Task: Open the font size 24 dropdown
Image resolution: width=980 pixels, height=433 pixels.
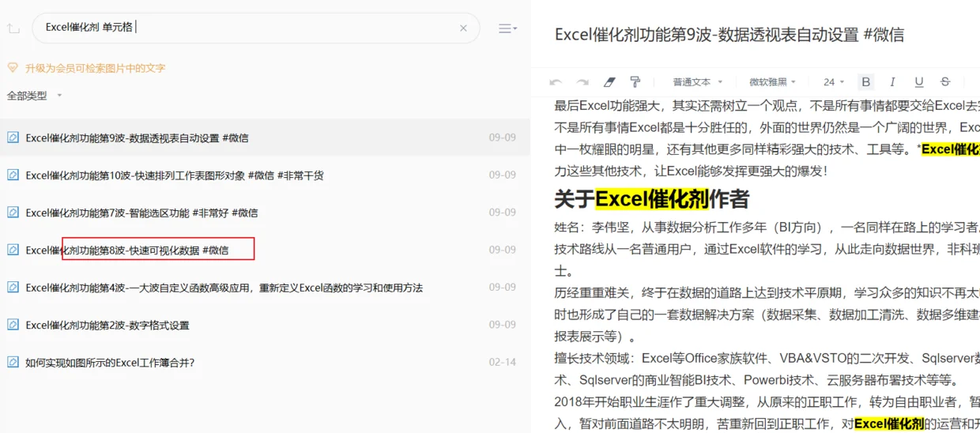Action: click(834, 82)
